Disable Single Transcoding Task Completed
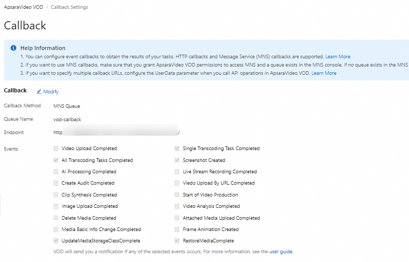 point(177,149)
